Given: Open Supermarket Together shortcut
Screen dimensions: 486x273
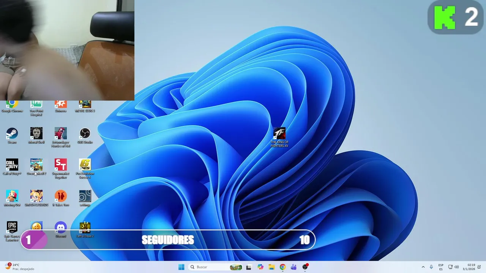Looking at the screenshot, I should click(61, 169).
